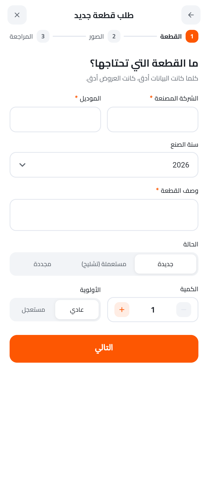Tap the back arrow icon
The height and width of the screenshot is (480, 208).
(191, 15)
